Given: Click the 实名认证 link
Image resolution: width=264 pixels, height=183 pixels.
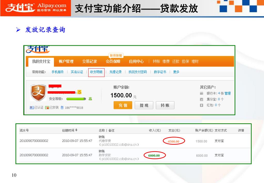Looking at the screenshot, I should [x=77, y=72].
